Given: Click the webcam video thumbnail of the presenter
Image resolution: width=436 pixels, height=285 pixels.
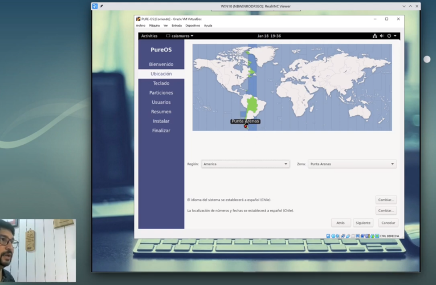Looking at the screenshot, I should click(x=38, y=251).
